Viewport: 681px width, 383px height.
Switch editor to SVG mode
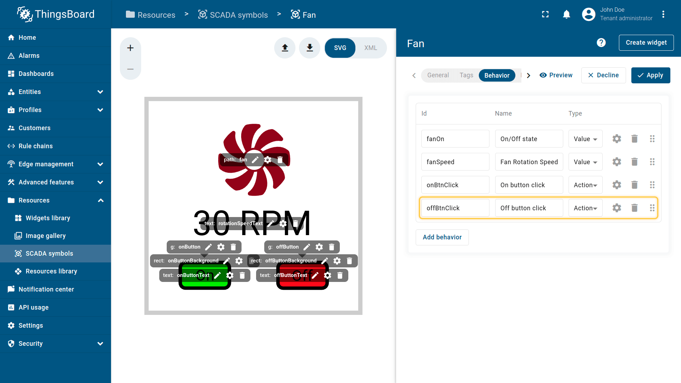[x=340, y=48]
